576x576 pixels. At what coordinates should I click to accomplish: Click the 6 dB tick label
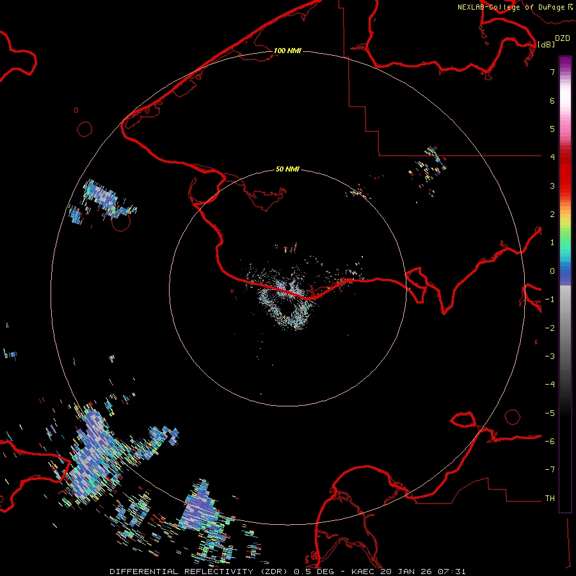(552, 100)
